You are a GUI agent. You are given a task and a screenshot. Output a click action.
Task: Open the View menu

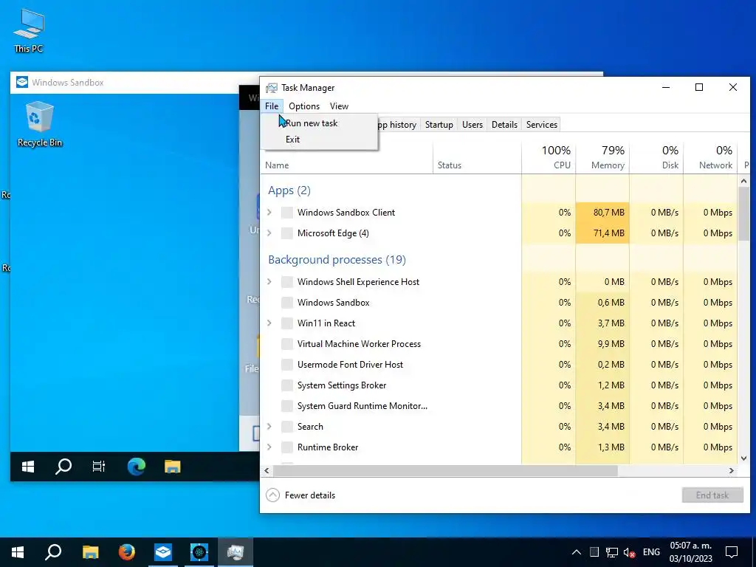[x=339, y=106]
